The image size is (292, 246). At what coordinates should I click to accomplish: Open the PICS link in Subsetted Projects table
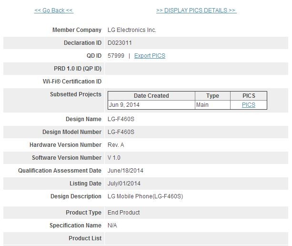[249, 105]
